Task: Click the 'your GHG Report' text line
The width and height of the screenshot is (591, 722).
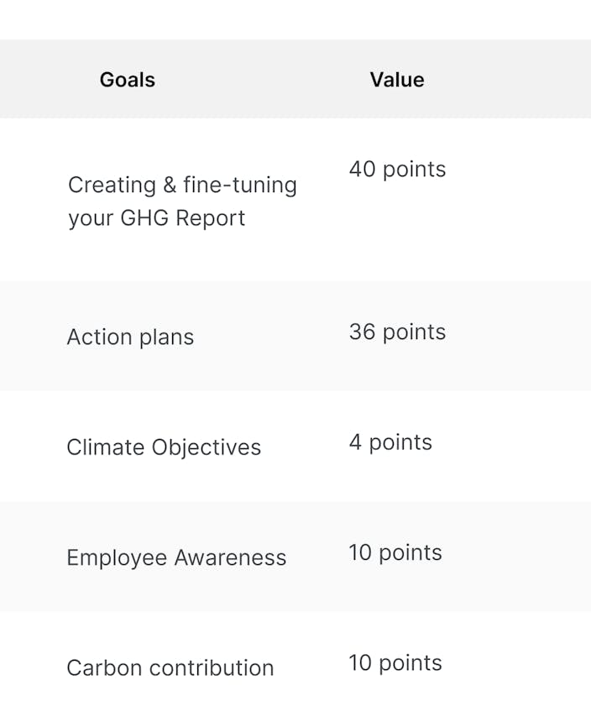Action: (156, 217)
